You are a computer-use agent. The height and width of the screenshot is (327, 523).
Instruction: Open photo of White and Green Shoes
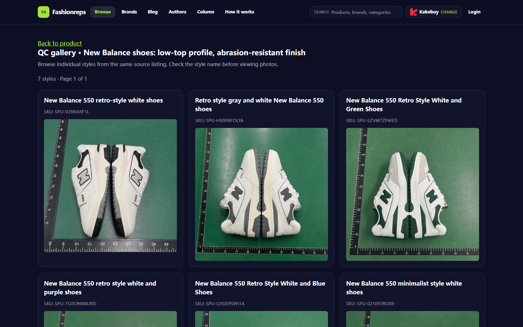click(413, 194)
